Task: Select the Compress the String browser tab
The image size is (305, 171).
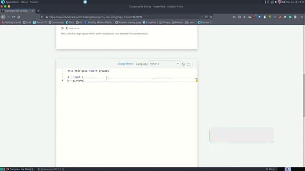Action: [18, 11]
